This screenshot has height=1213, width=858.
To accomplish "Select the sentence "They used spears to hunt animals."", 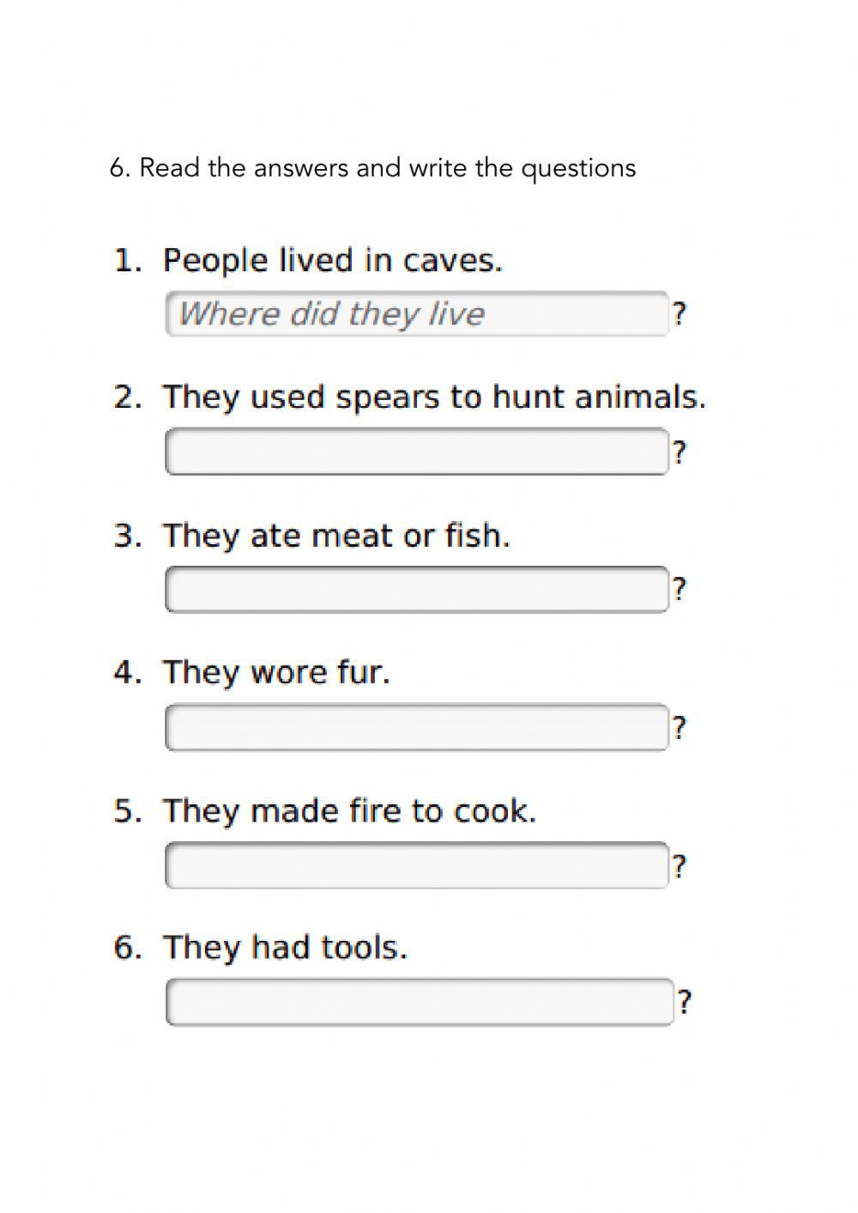I will pyautogui.click(x=434, y=397).
